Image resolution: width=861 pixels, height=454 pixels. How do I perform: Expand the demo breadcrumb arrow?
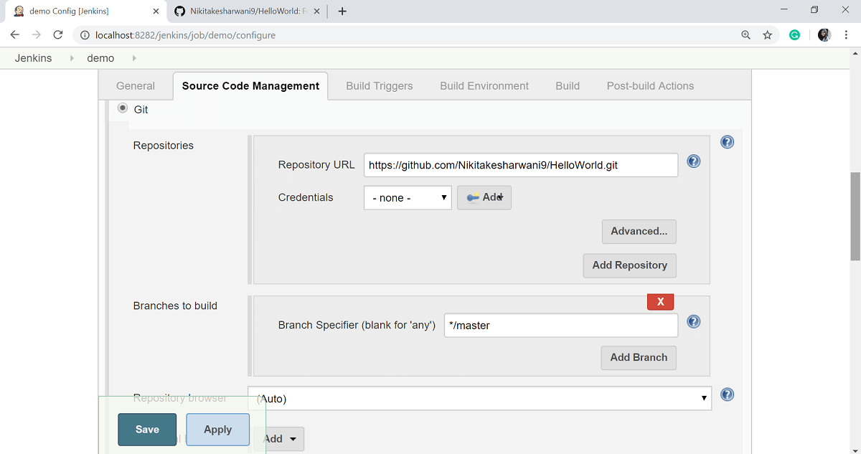[134, 58]
